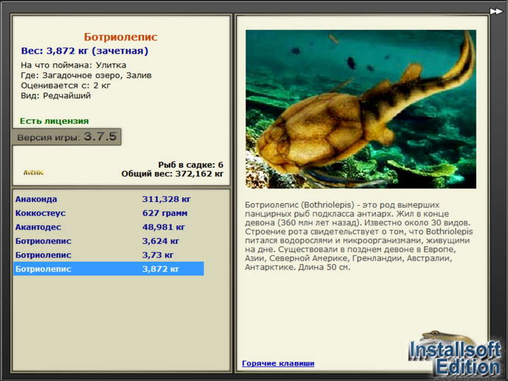Click the Версия игры 3.7.5 label
The height and width of the screenshot is (381, 508).
[67, 137]
